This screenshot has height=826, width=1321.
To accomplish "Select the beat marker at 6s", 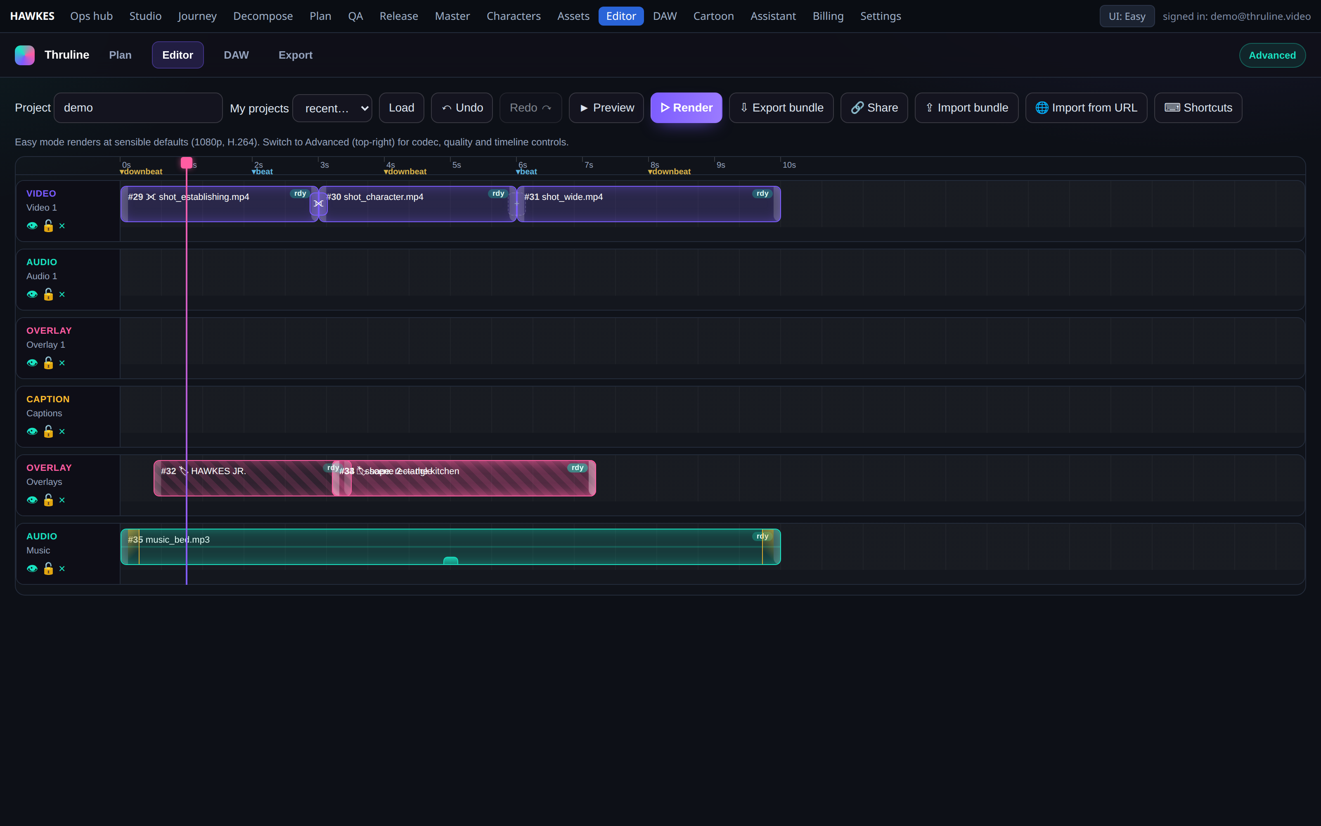I will [526, 171].
